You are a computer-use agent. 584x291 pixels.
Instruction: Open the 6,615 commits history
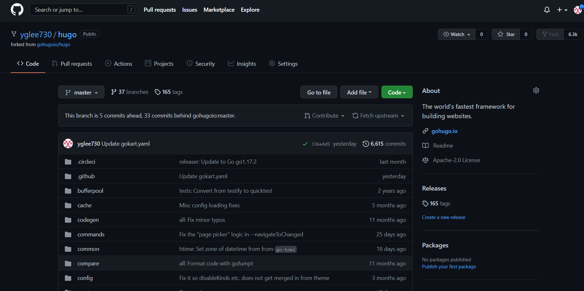click(384, 144)
